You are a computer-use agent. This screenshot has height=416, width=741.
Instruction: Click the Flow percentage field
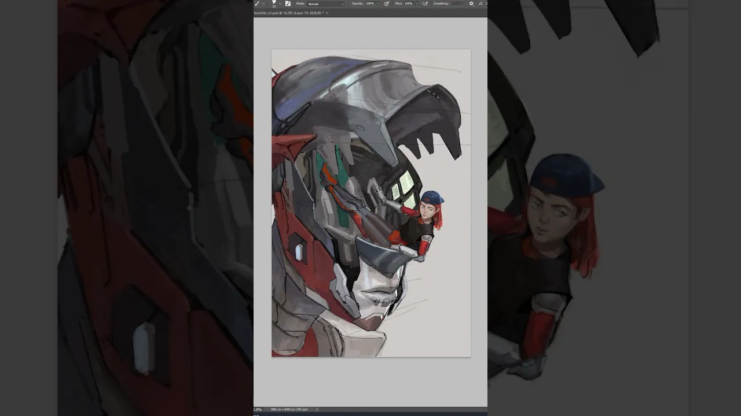pyautogui.click(x=409, y=3)
